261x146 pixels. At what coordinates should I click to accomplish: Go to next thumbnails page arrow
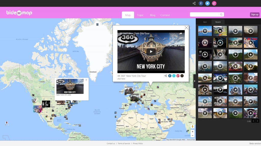pos(257,121)
